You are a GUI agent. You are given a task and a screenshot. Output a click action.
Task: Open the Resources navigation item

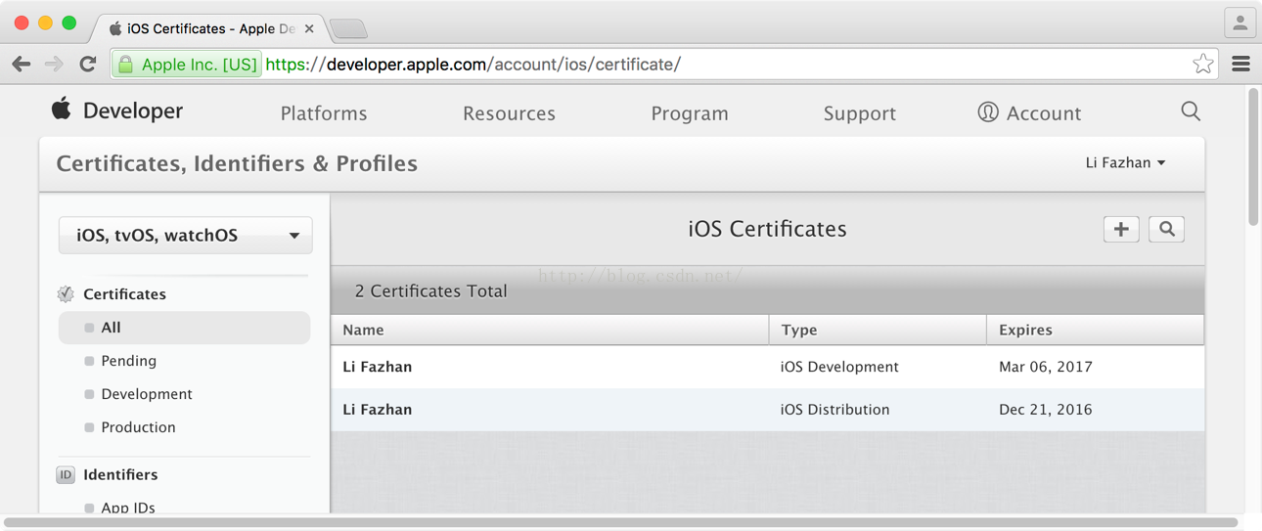pyautogui.click(x=509, y=113)
